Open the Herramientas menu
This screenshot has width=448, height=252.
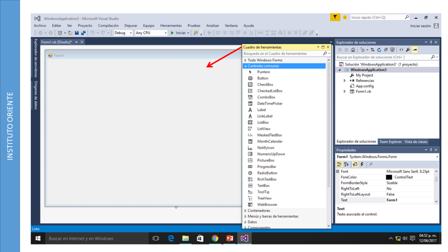click(x=171, y=26)
